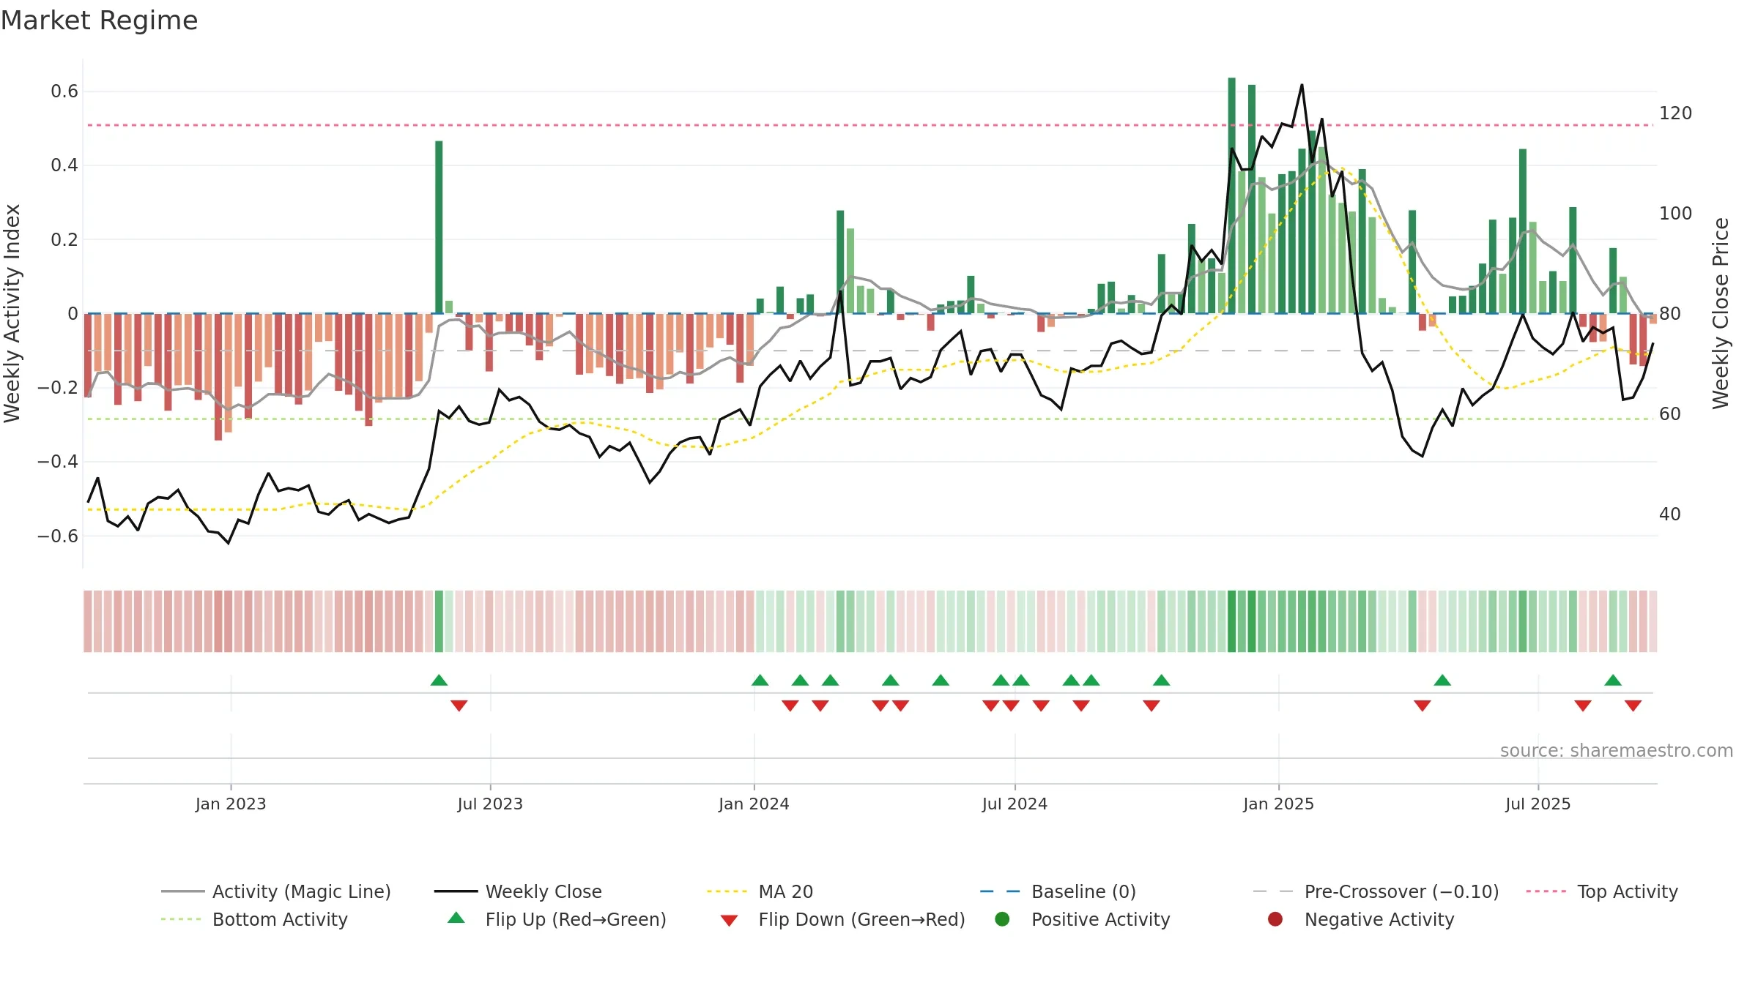Click the Negative Activity legend label
The height and width of the screenshot is (988, 1758).
[1379, 919]
